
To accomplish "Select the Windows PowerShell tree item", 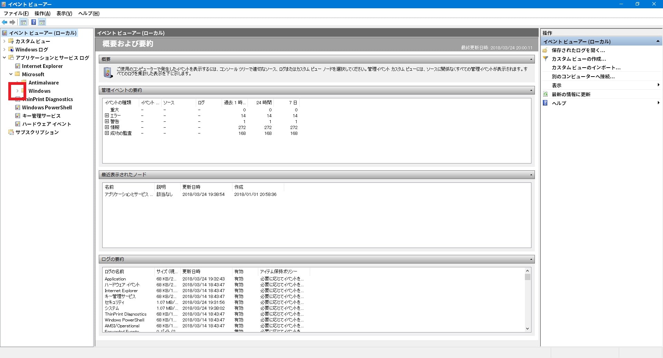I will [47, 108].
